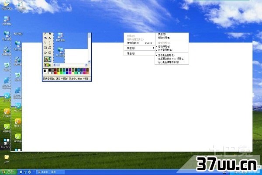
Task: Open the Start button on the taskbar
Action: pyautogui.click(x=8, y=172)
